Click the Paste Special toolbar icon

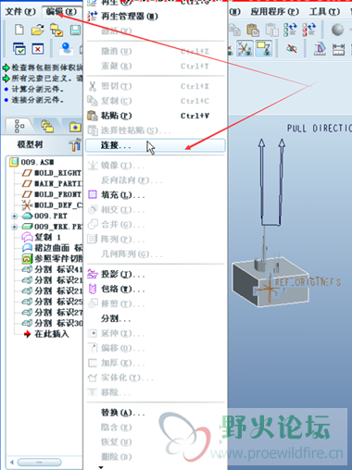(271, 30)
